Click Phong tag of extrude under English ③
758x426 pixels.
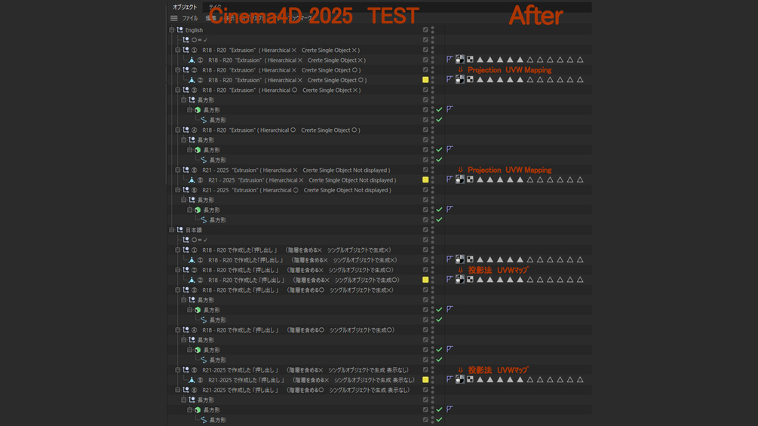pos(450,109)
